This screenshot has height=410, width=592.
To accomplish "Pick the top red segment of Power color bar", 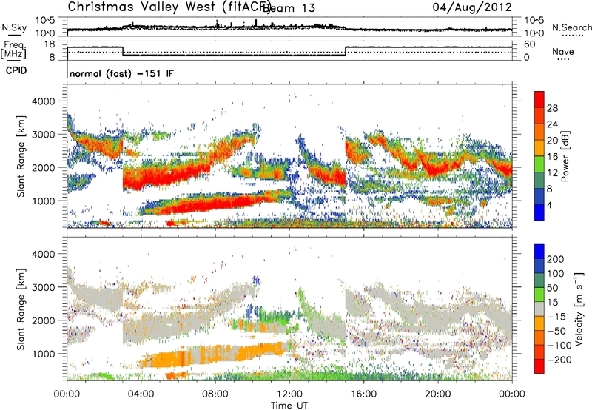I will 539,100.
